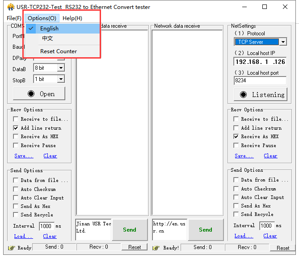299x258 pixels.
Task: Expand the Protocol TCP Server dropdown
Action: coord(282,42)
